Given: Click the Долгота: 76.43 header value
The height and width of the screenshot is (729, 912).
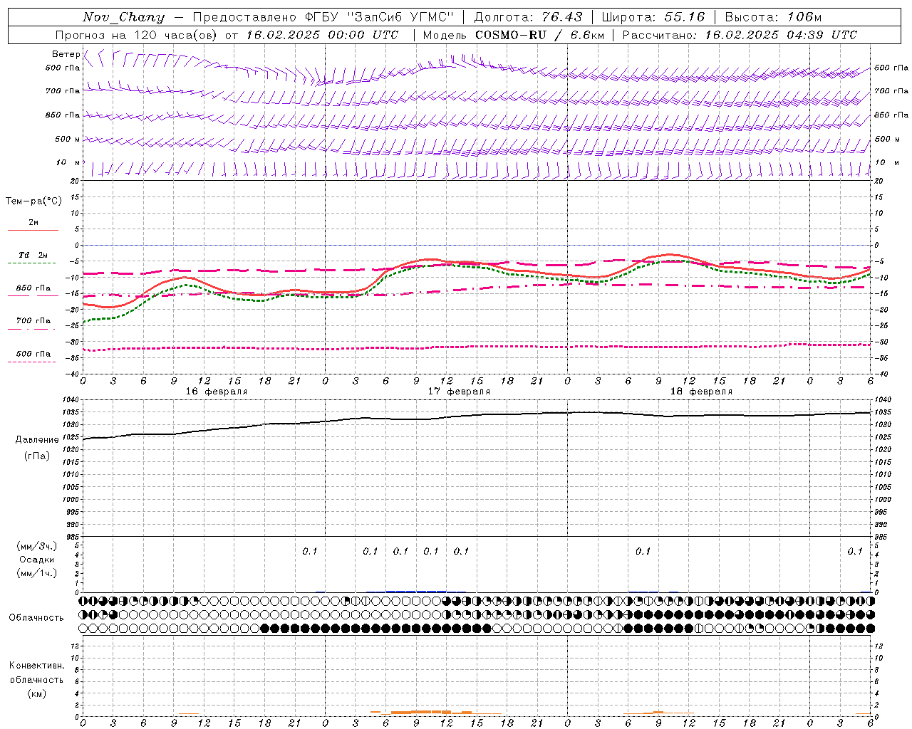Looking at the screenshot, I should click(528, 17).
